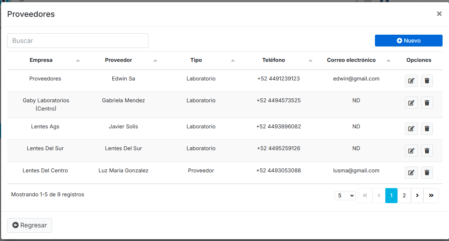Delete the Lentes Del Centro supplier
Screen dimensions: 449x241
[x=427, y=173]
